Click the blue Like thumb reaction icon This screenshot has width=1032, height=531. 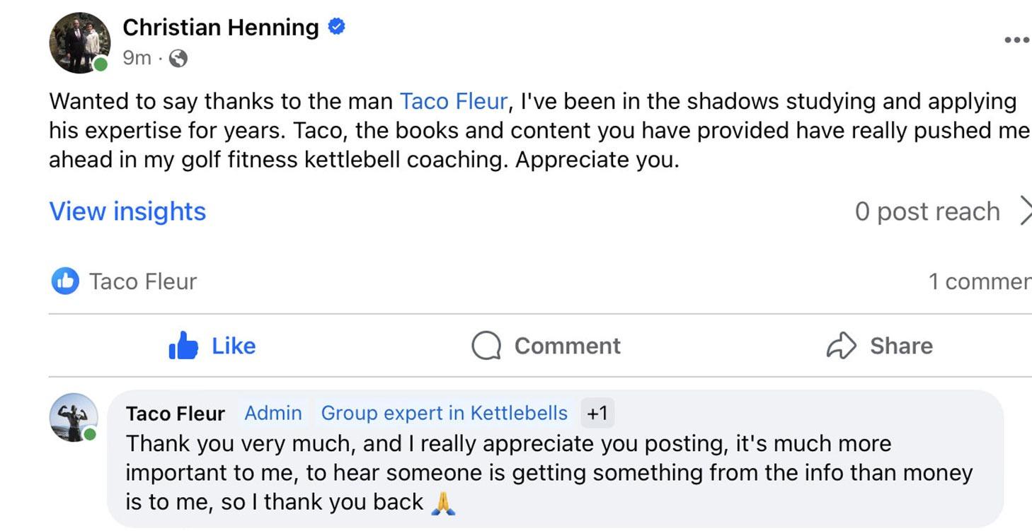pyautogui.click(x=66, y=281)
